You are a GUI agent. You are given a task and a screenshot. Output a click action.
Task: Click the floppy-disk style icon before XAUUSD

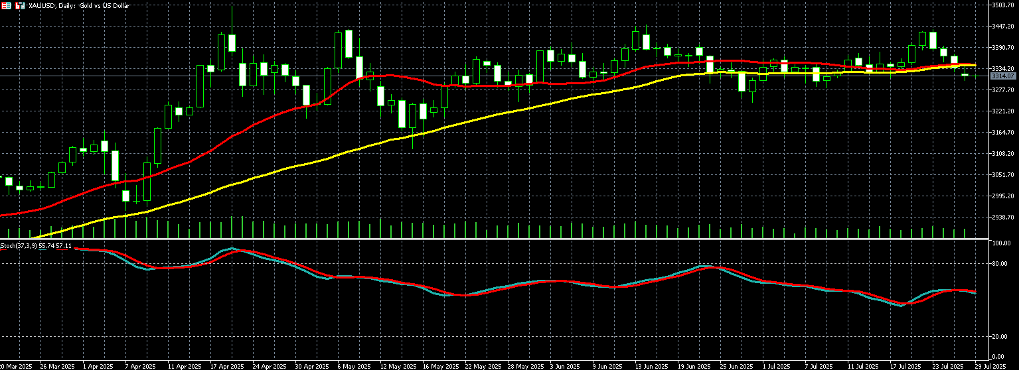click(x=19, y=5)
